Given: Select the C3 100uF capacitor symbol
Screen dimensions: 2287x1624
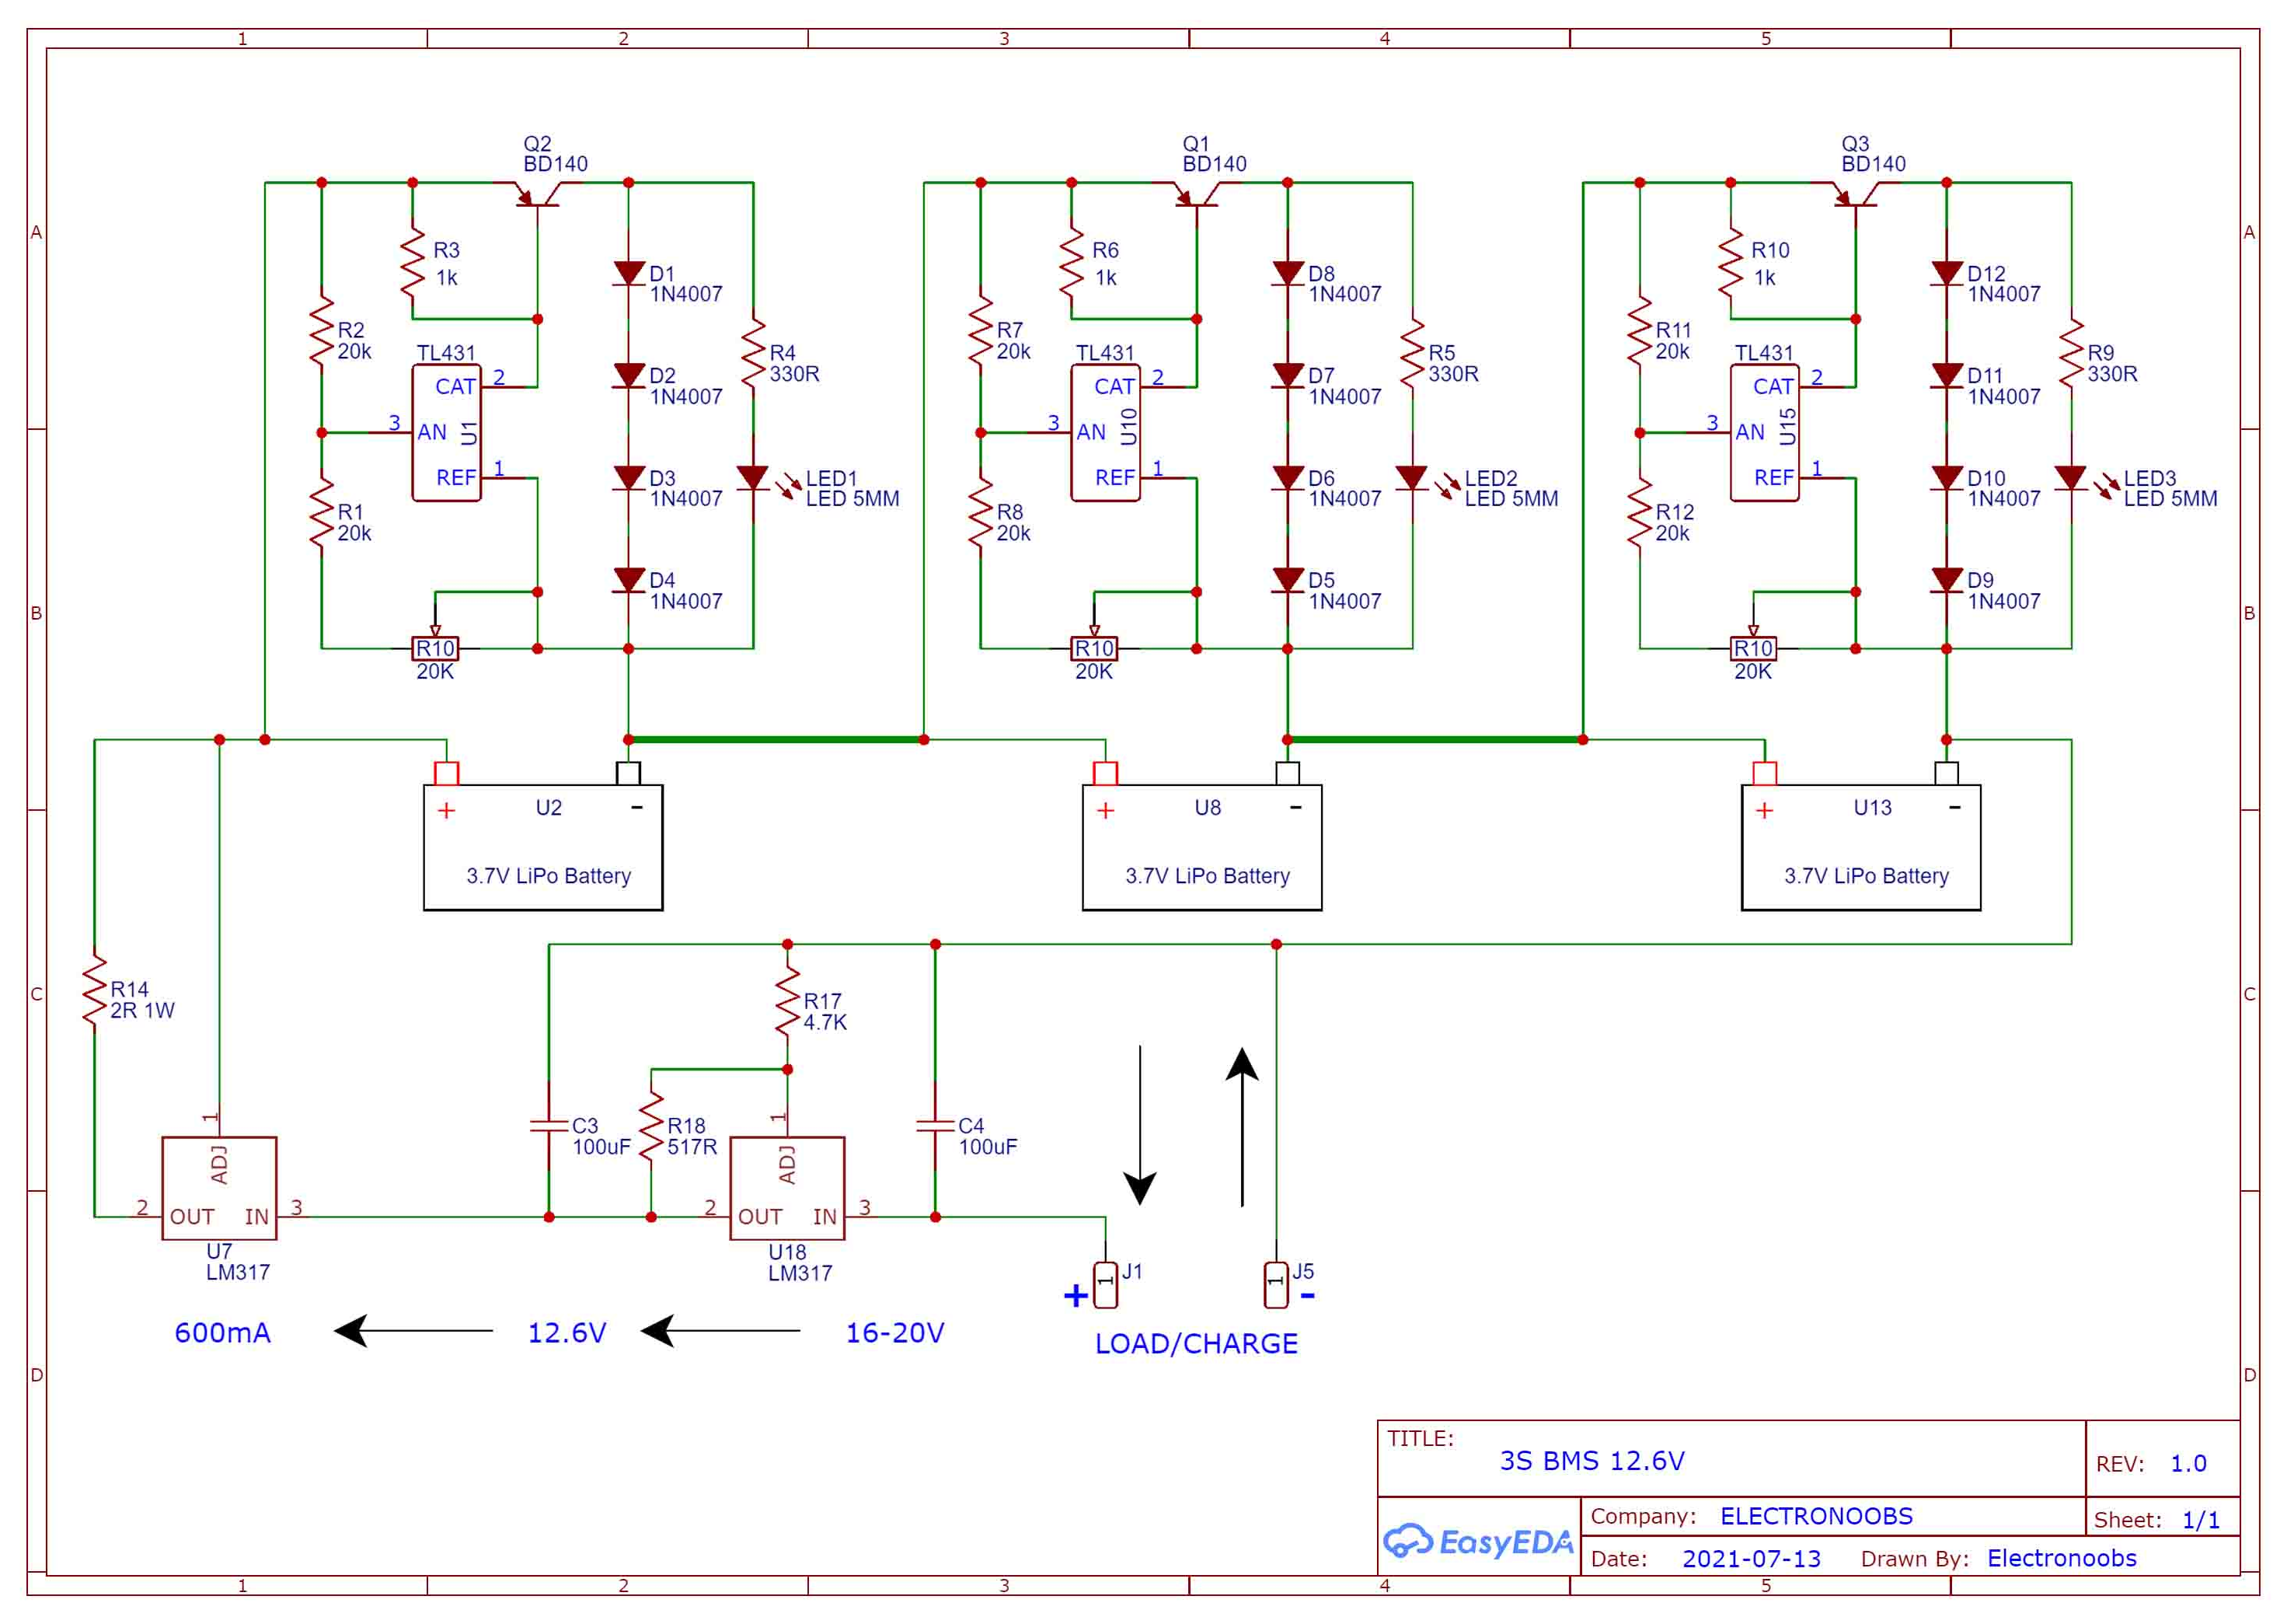Looking at the screenshot, I should click(549, 1126).
